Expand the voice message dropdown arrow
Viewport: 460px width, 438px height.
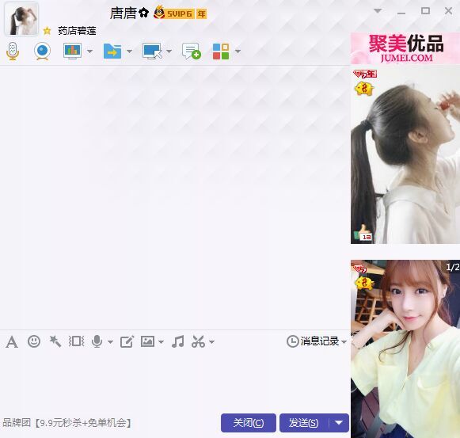click(x=110, y=342)
